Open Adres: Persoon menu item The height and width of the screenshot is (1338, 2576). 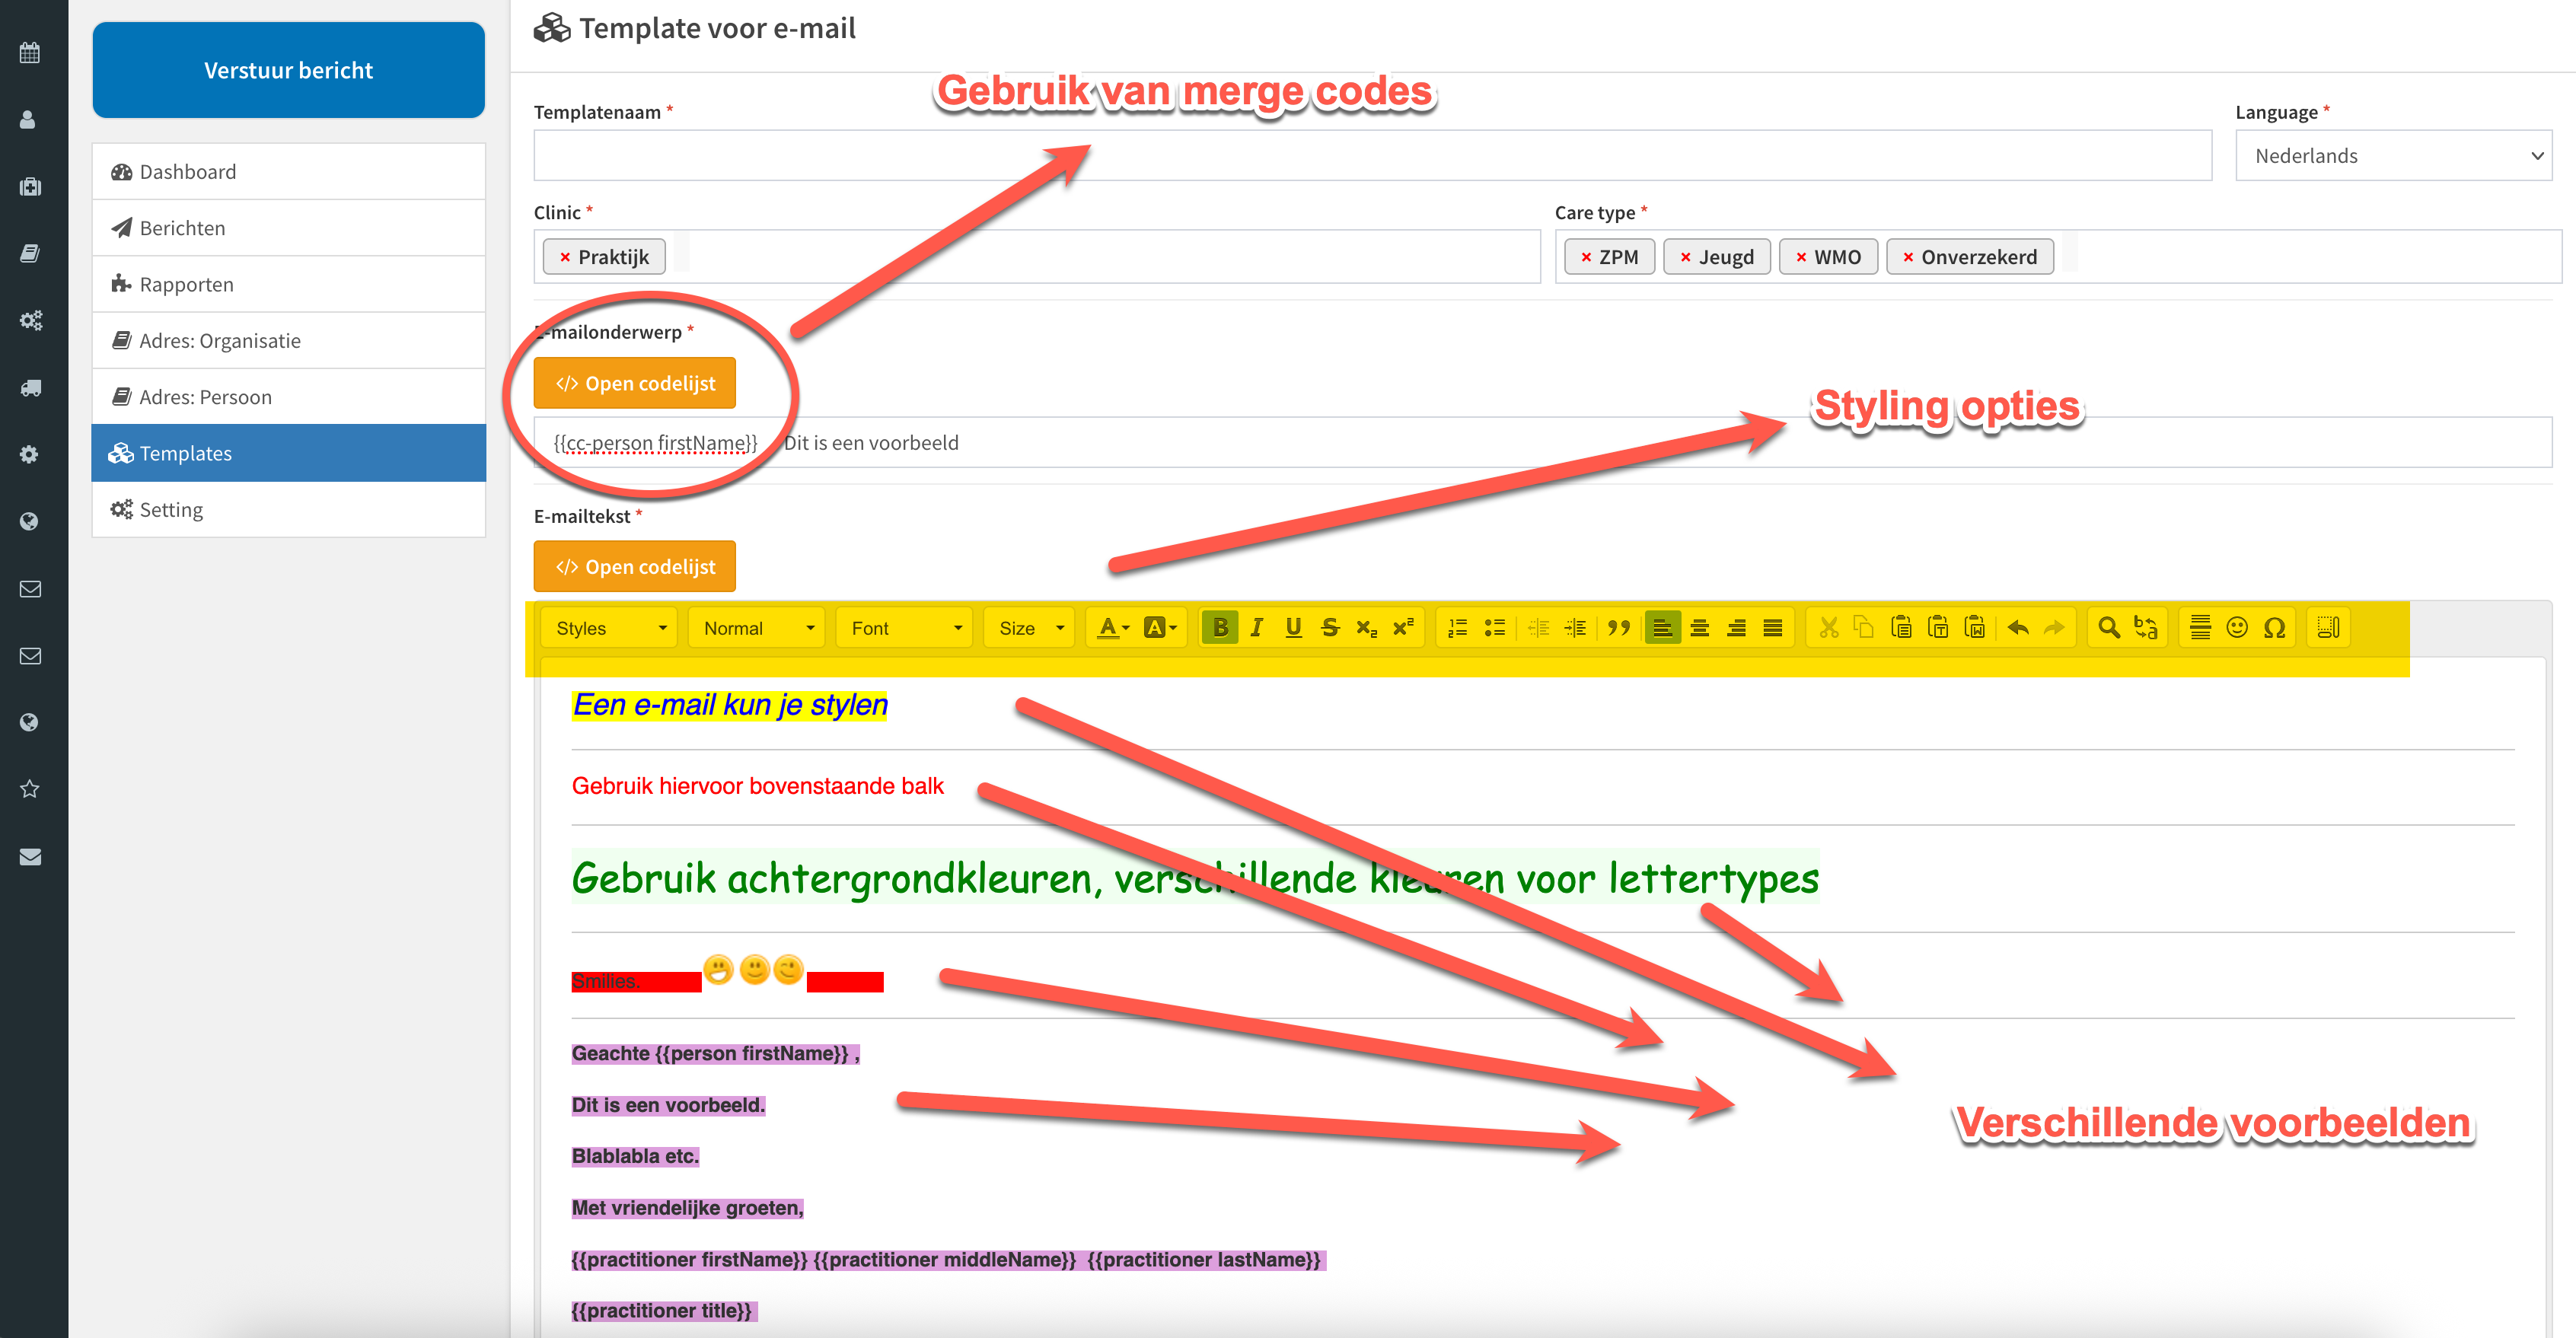pyautogui.click(x=289, y=397)
